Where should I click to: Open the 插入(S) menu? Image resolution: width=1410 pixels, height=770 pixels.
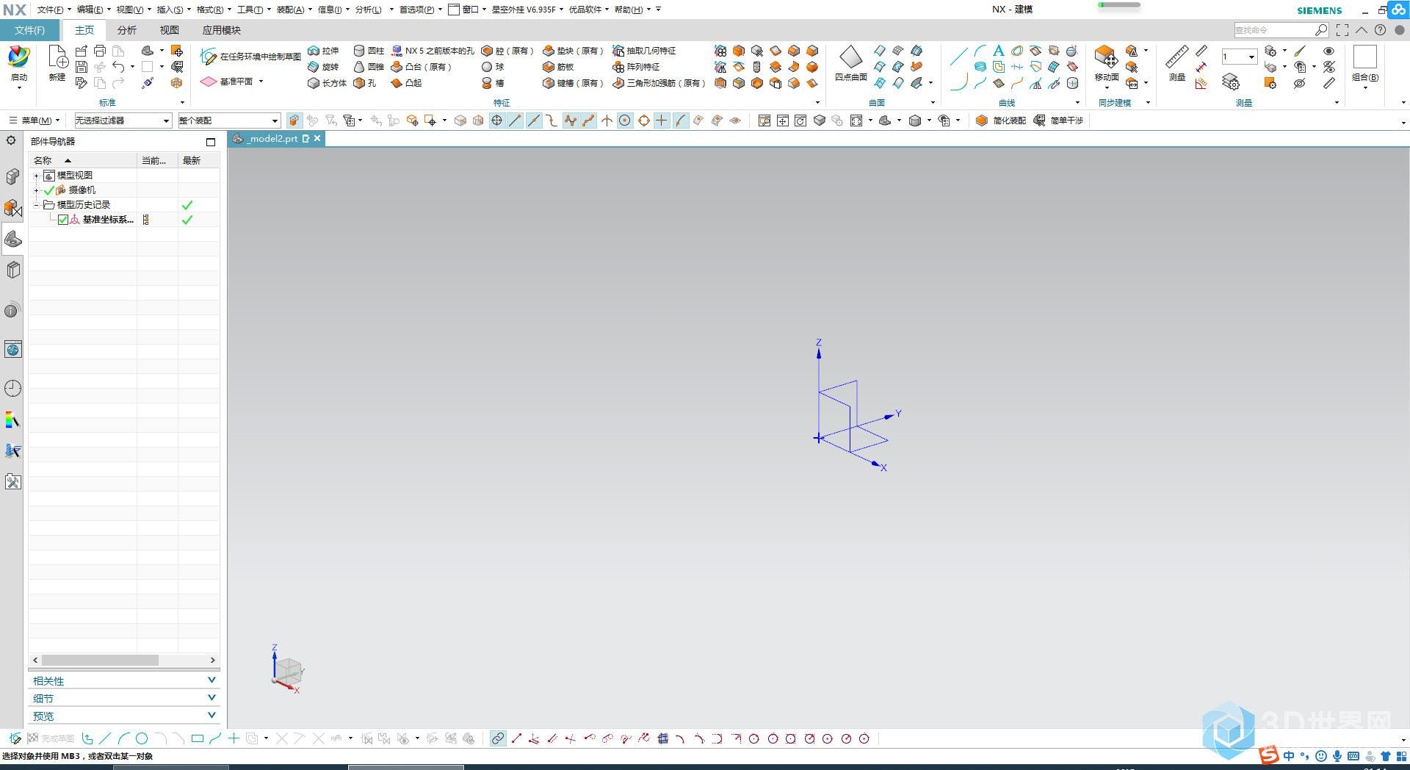(x=173, y=10)
